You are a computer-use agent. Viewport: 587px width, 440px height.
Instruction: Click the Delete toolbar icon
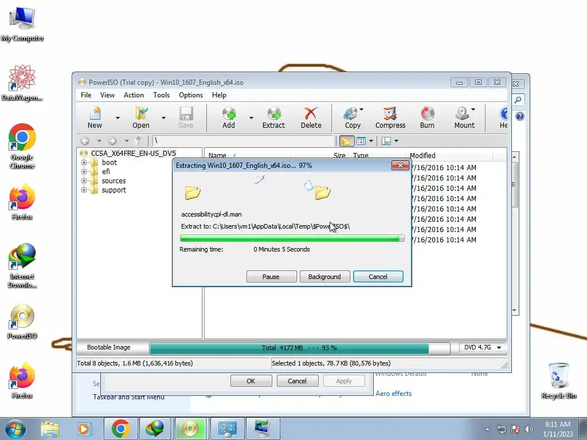(x=311, y=117)
